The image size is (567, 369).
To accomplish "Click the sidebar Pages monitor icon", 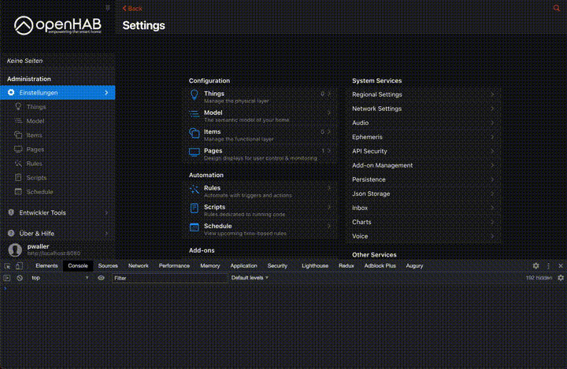I will coord(18,149).
